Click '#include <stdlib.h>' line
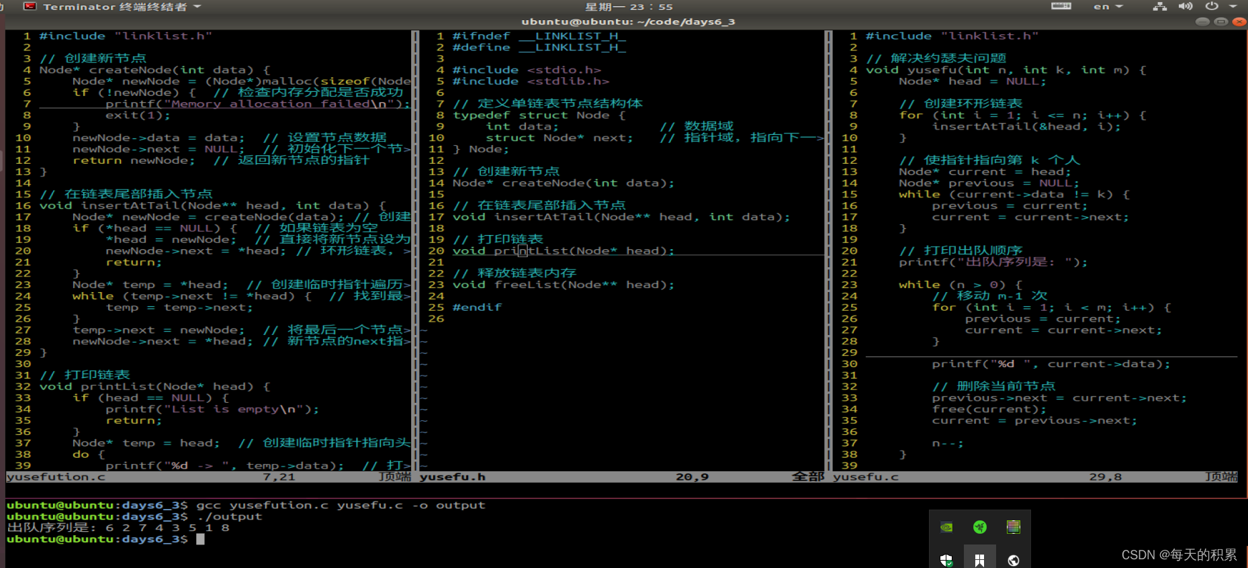This screenshot has width=1248, height=568. click(531, 81)
